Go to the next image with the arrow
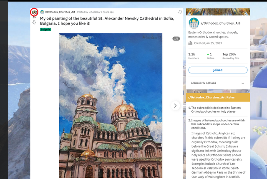The width and height of the screenshot is (267, 179). 175,106
